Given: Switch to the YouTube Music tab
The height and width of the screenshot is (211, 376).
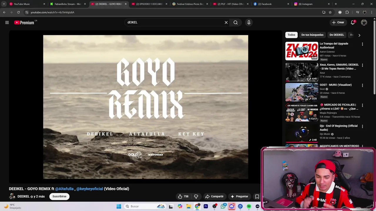Looking at the screenshot, I should pos(27,4).
